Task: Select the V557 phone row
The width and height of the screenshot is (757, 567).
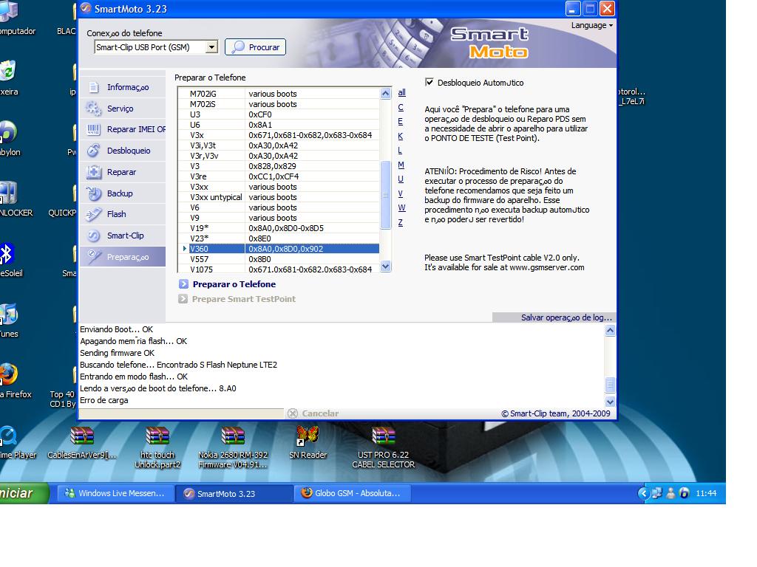Action: 279,259
